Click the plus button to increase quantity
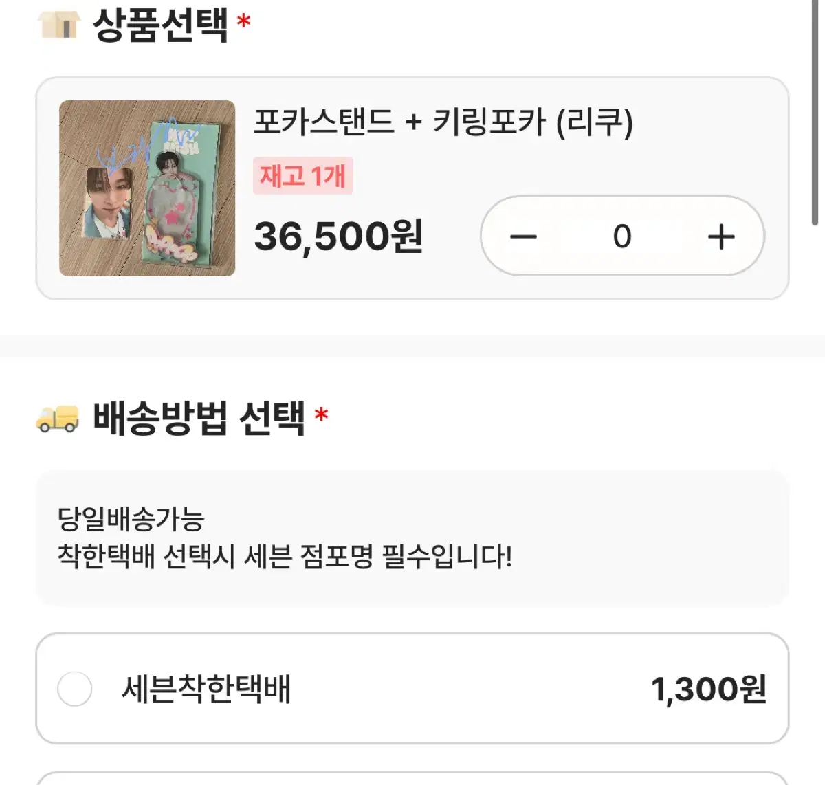The width and height of the screenshot is (825, 785). [x=721, y=237]
